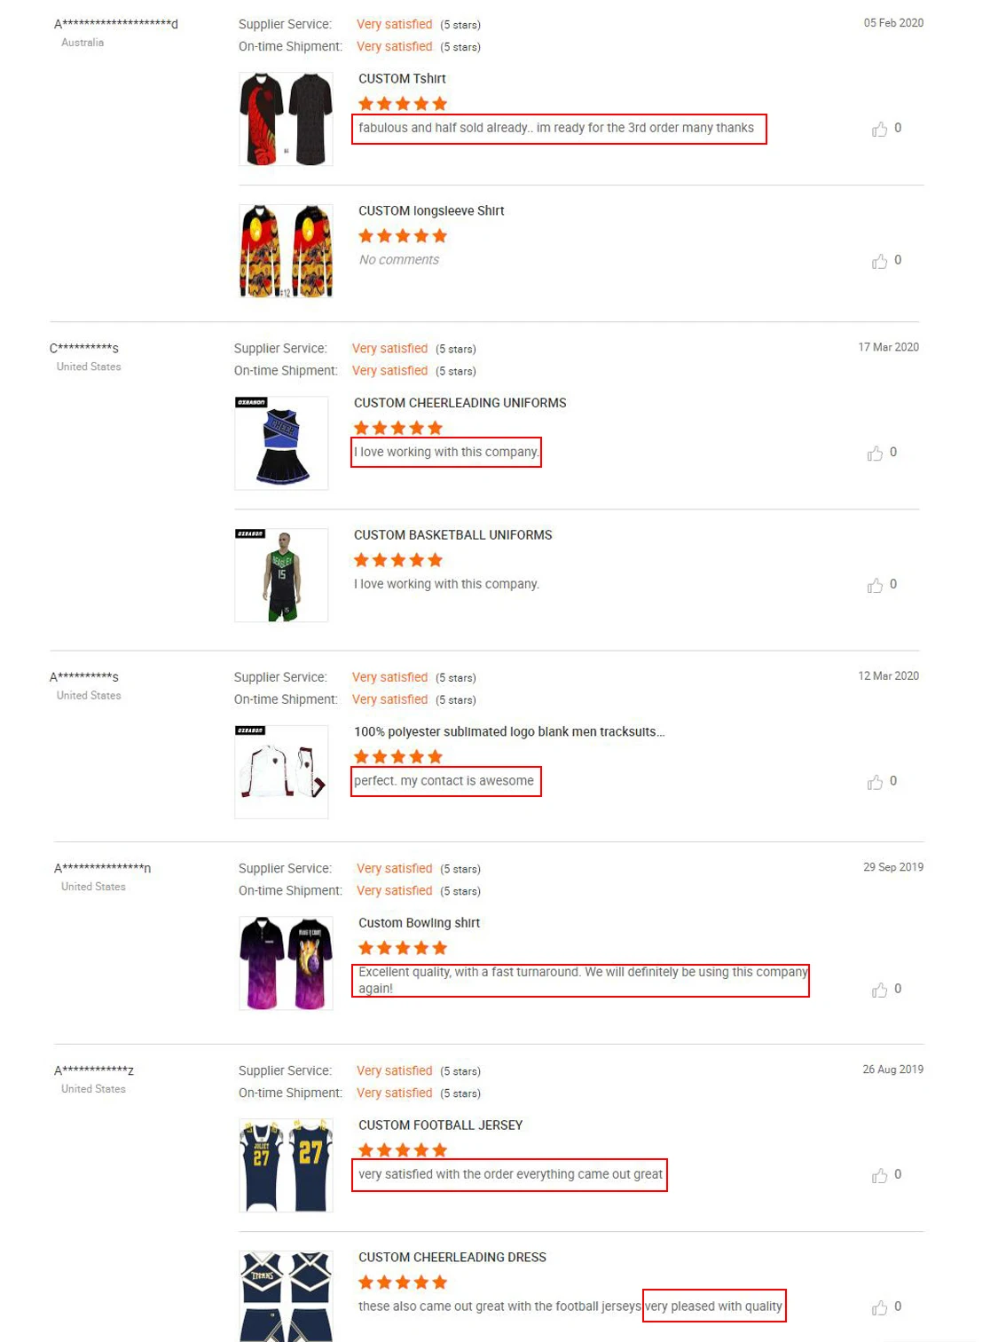Click the Custom Bowling shirt title
Image resolution: width=1006 pixels, height=1342 pixels.
click(419, 923)
